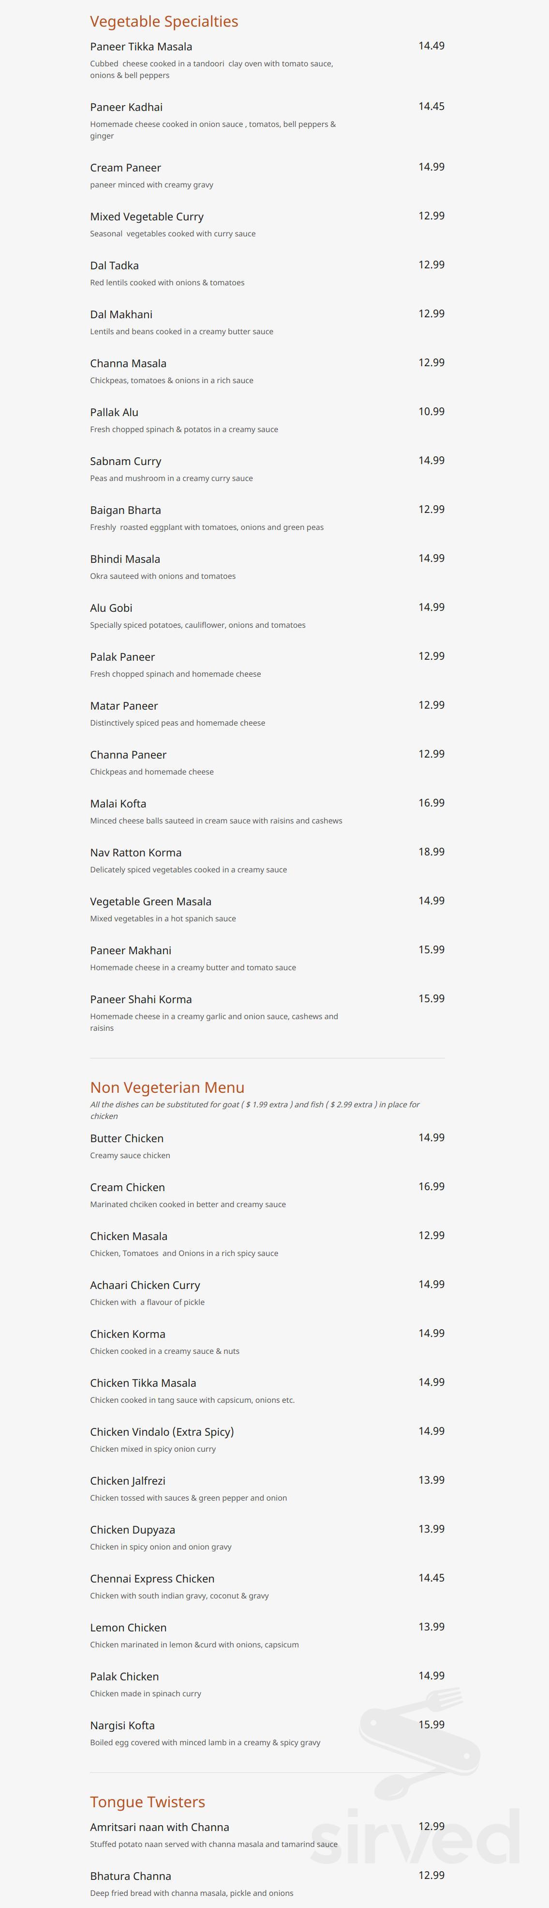Image resolution: width=549 pixels, height=1908 pixels.
Task: Choose Butter Chicken from the menu
Action: 127,1138
